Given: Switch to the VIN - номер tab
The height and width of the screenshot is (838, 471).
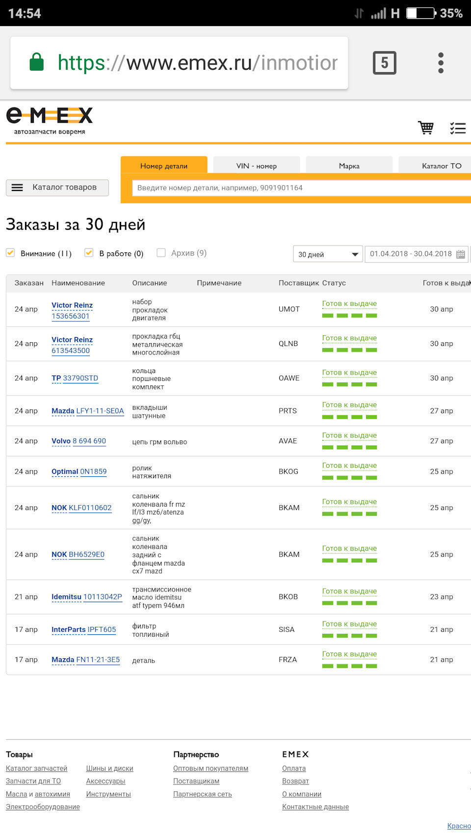Looking at the screenshot, I should coord(257,165).
